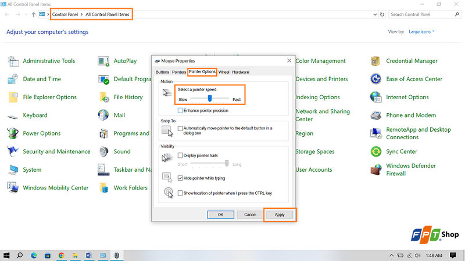Go up one folder level
Image resolution: width=465 pixels, height=261 pixels.
(34, 14)
